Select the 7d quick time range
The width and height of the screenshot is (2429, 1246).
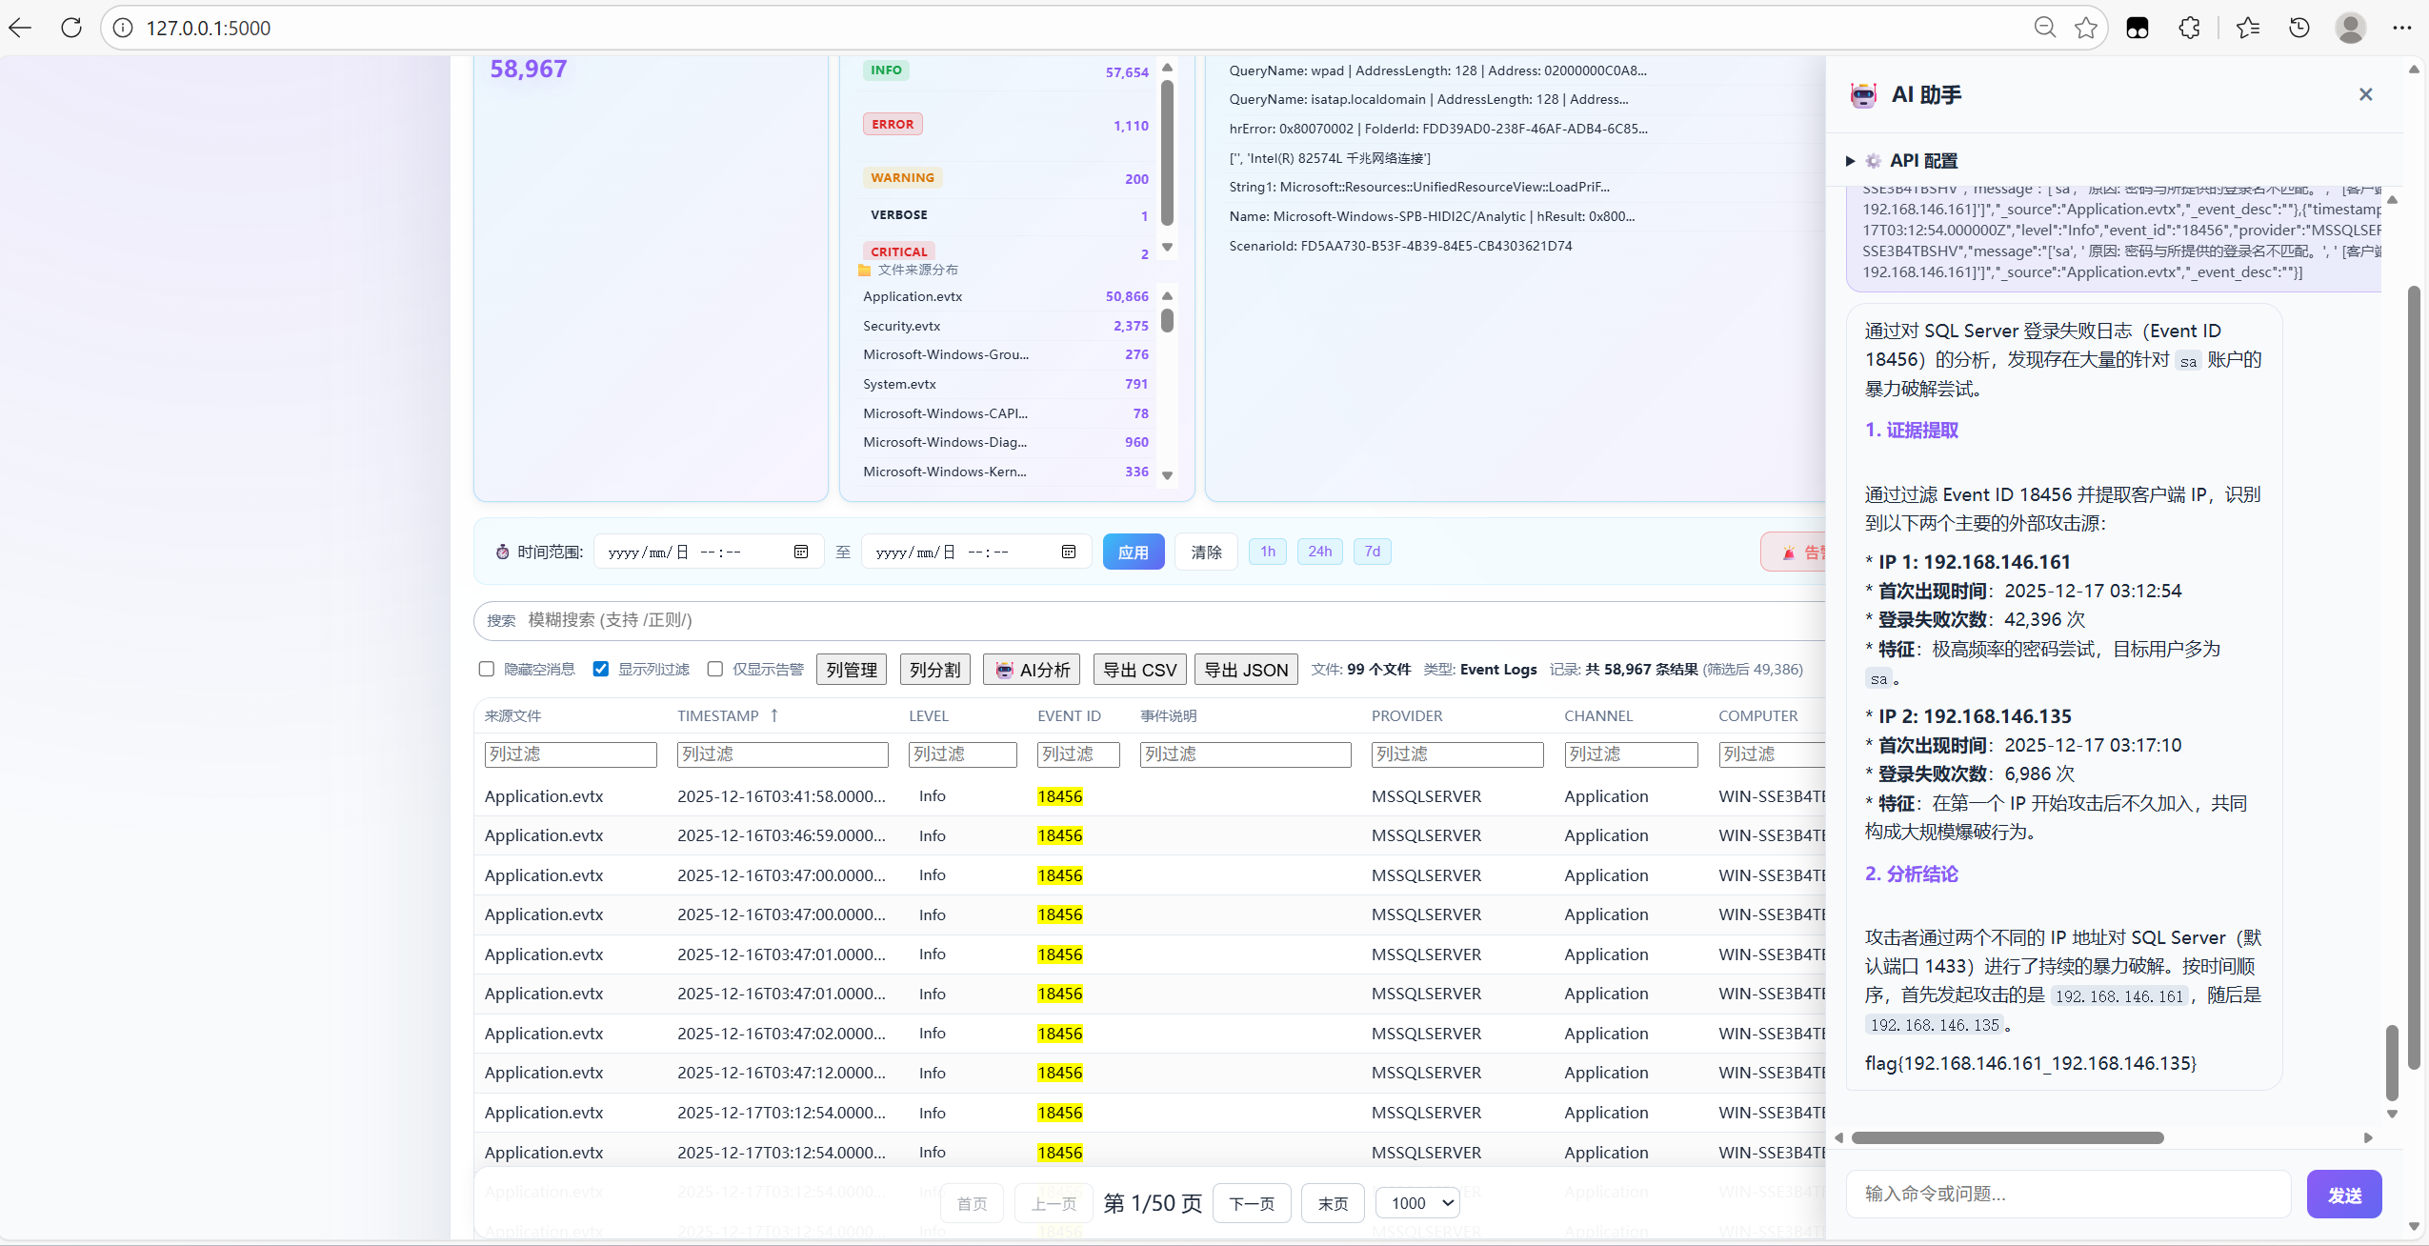coord(1372,552)
